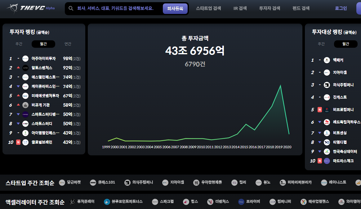Click 매쉬업엔젤스 accelerator link
This screenshot has width=361, height=209.
point(315,202)
